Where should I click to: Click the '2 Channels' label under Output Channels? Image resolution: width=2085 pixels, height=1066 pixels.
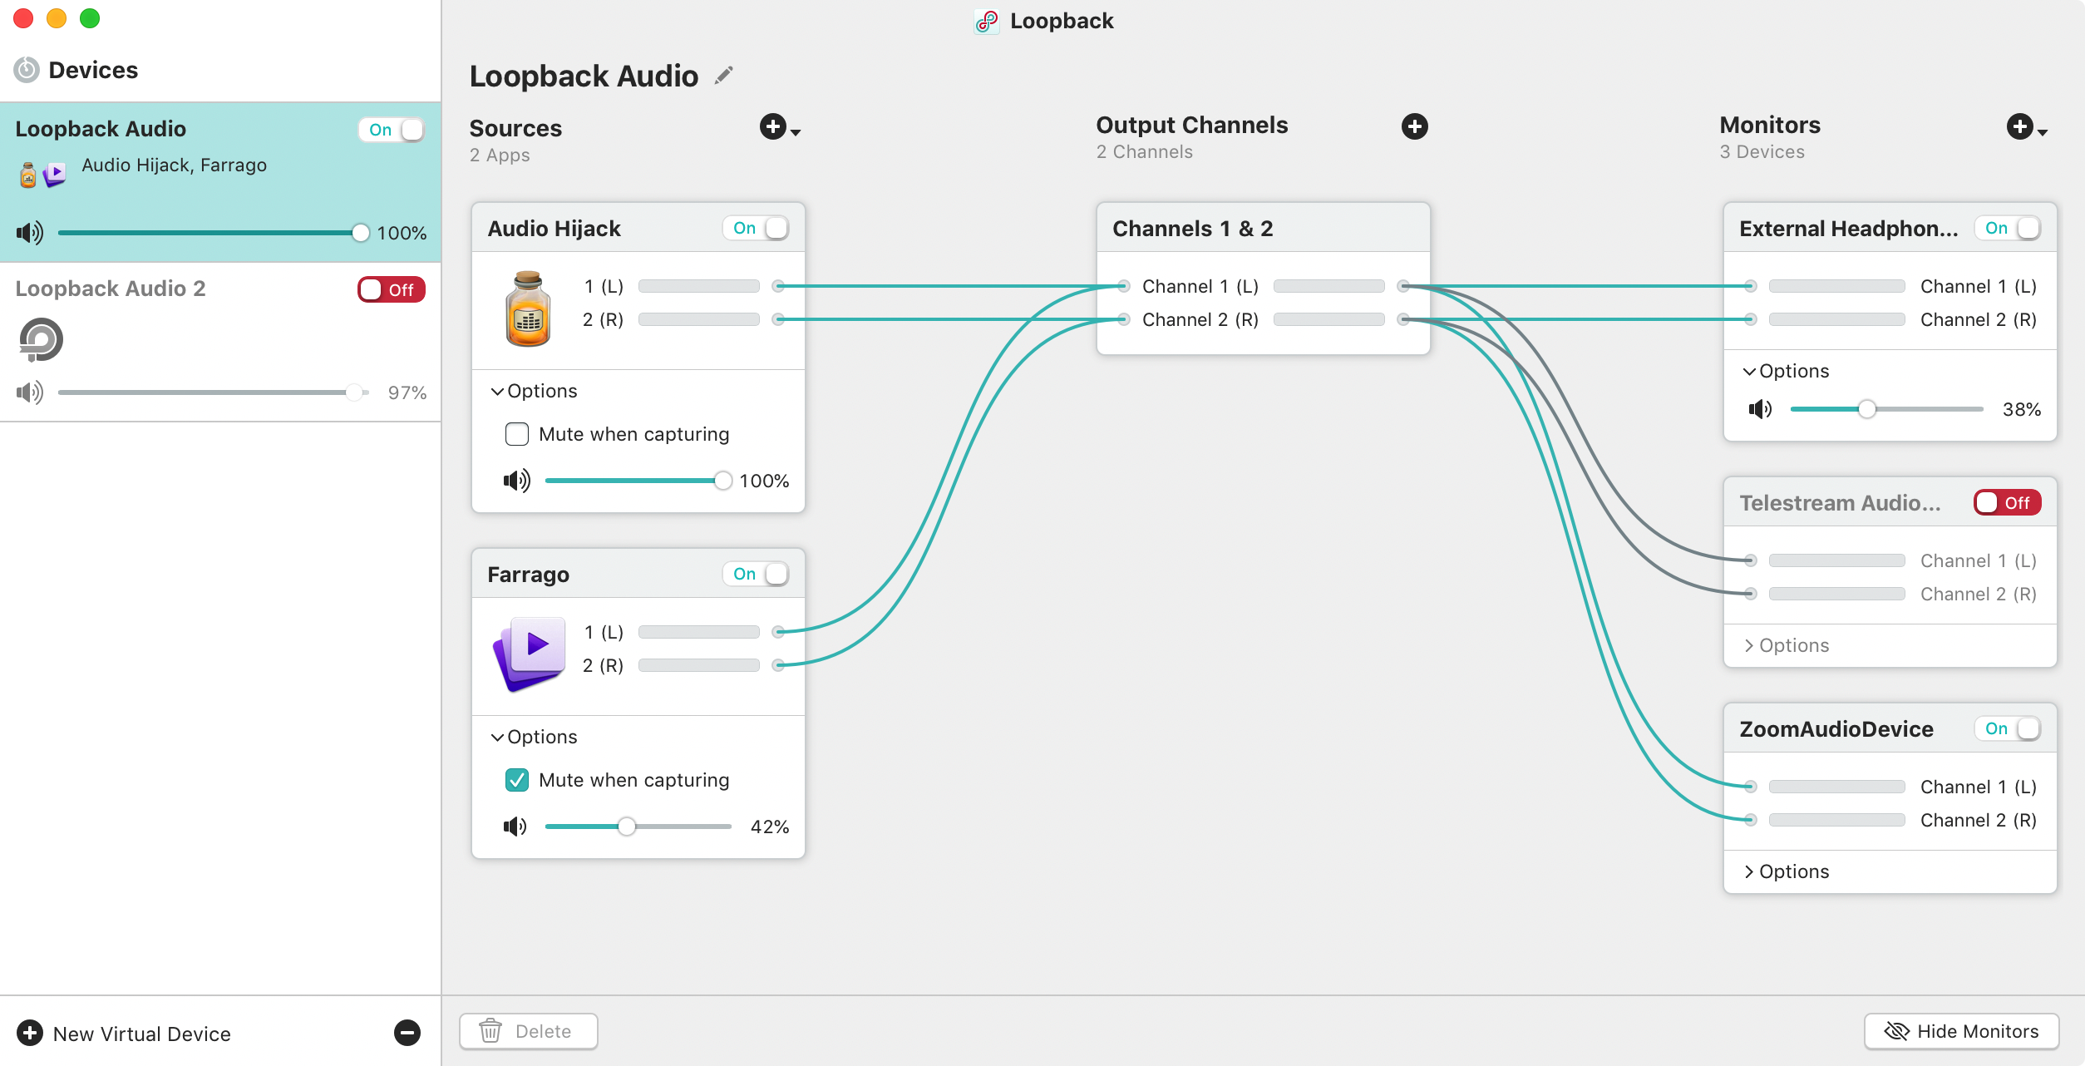pyautogui.click(x=1144, y=151)
